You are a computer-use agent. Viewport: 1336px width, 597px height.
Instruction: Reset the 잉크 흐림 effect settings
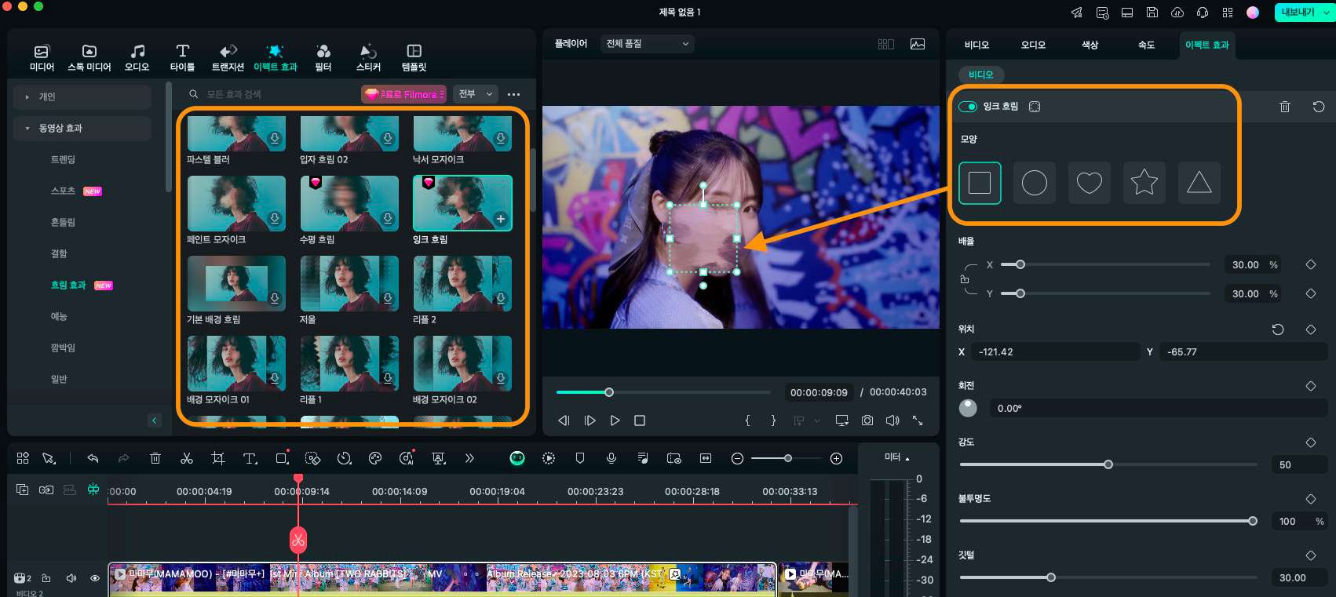tap(1319, 107)
